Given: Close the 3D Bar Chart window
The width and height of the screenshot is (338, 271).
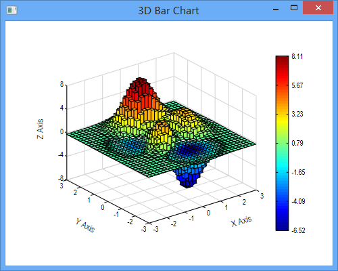Looking at the screenshot, I should coord(318,8).
